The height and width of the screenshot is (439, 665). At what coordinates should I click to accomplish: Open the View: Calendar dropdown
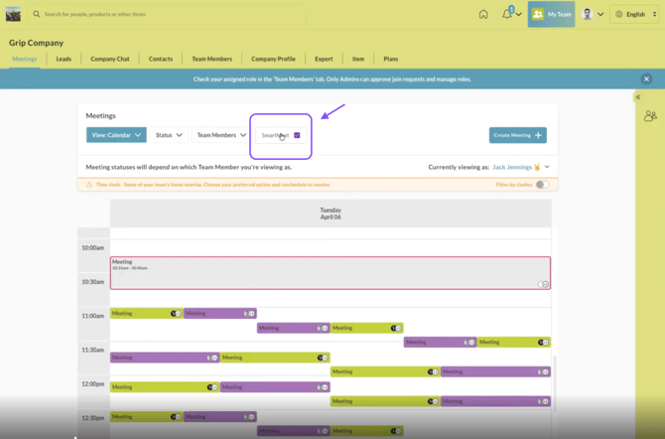pyautogui.click(x=116, y=135)
